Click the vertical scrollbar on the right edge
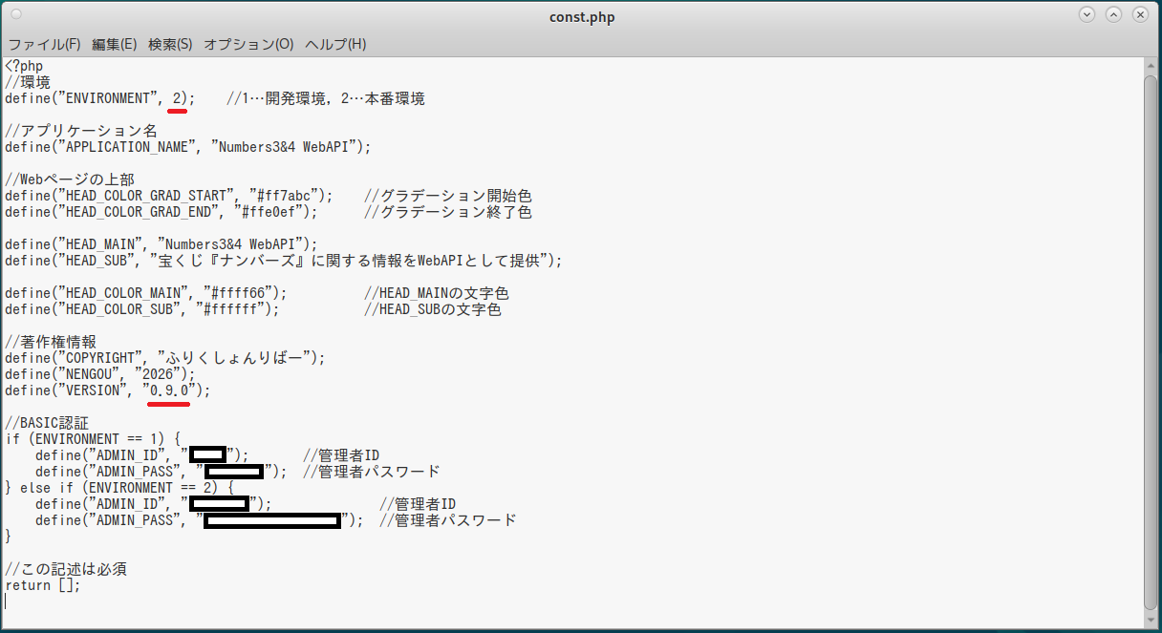The width and height of the screenshot is (1162, 633). [1150, 334]
